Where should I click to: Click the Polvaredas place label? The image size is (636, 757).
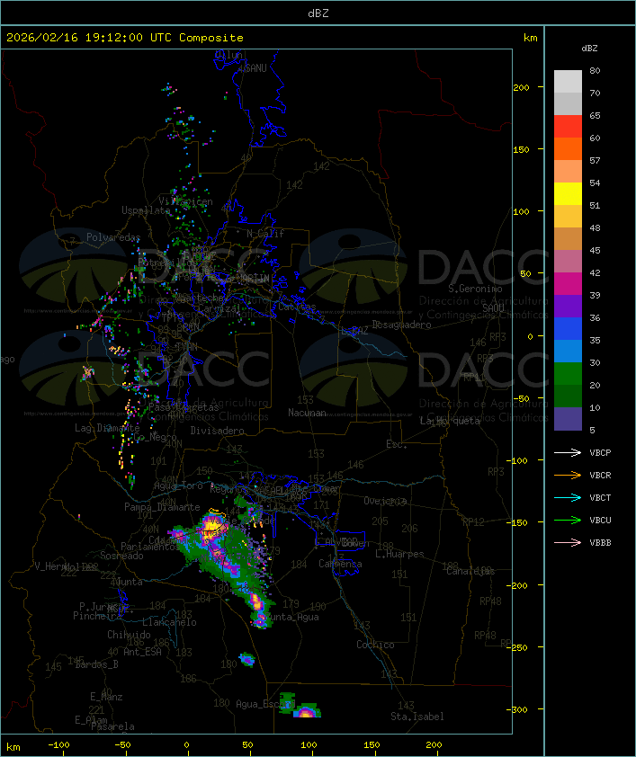[x=113, y=237]
